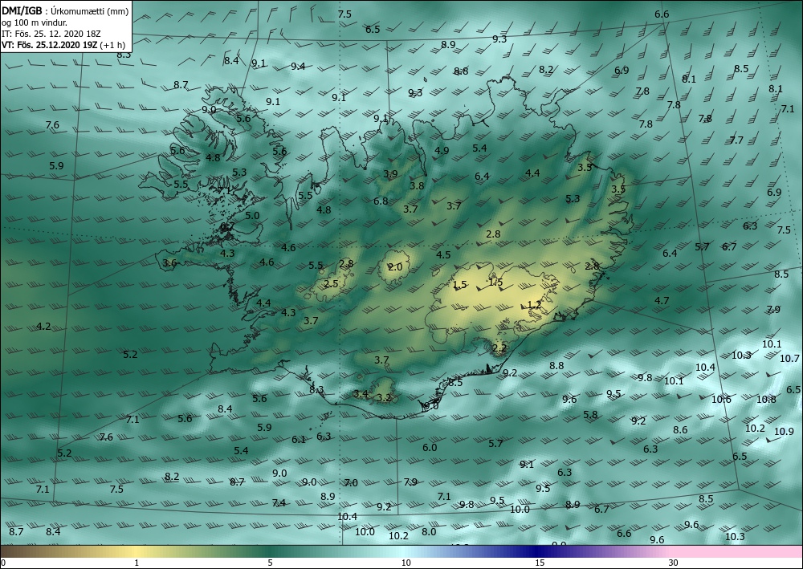Select the 'VT: Fös. 25.12.2020 19Z (+1 h)' line

[63, 45]
